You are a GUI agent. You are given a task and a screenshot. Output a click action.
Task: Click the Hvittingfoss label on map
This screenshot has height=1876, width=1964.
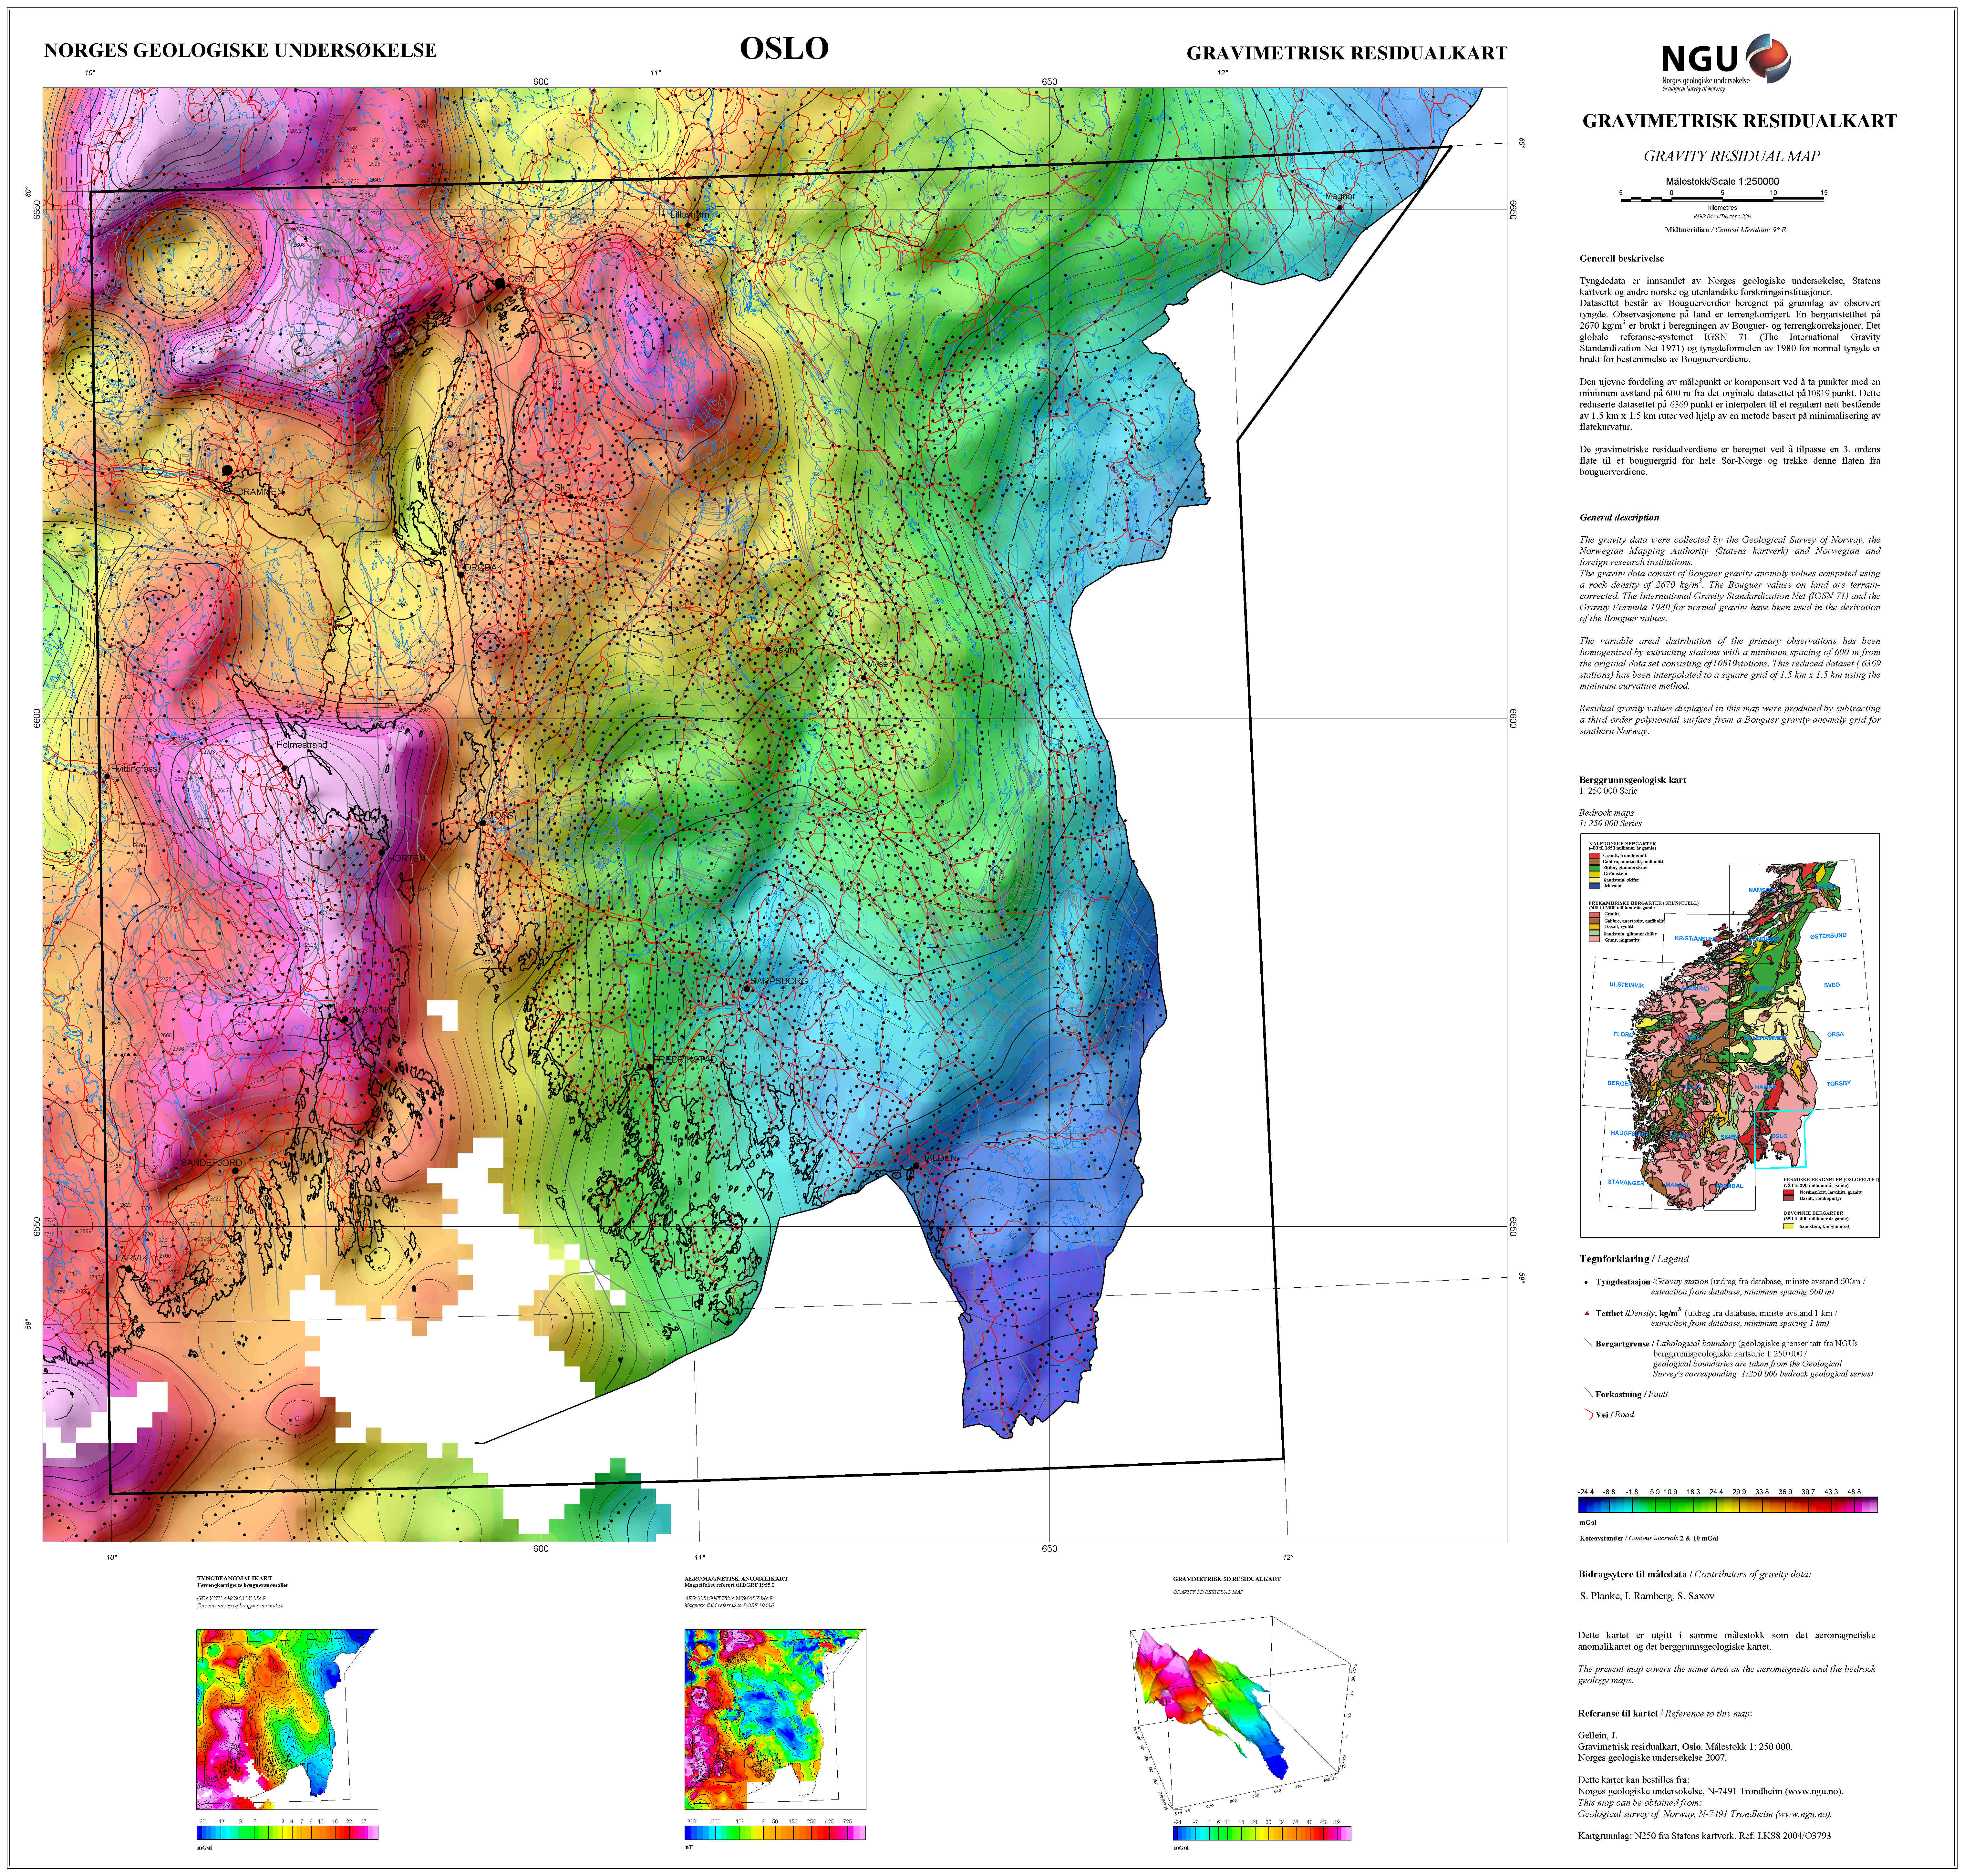click(134, 769)
